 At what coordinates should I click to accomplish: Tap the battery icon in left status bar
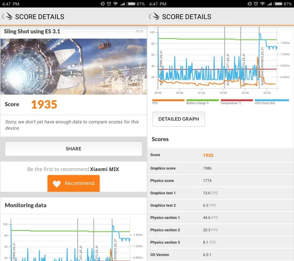(131, 4)
